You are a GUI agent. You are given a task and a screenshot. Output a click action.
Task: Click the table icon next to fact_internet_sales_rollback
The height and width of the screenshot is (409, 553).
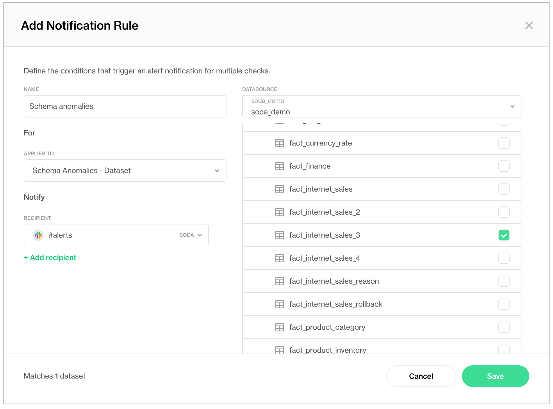pos(279,304)
